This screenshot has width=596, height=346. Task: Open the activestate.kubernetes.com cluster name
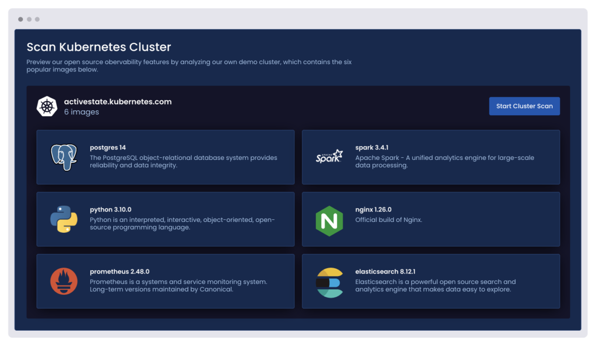[118, 102]
